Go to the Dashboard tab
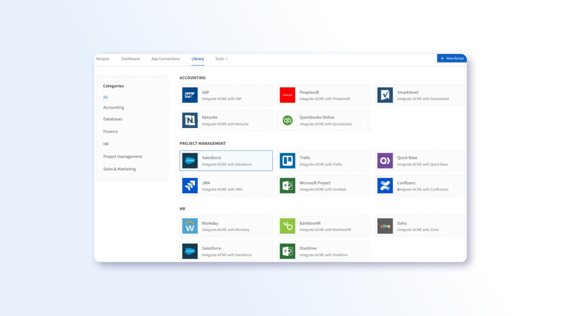The height and width of the screenshot is (316, 561). click(x=130, y=59)
